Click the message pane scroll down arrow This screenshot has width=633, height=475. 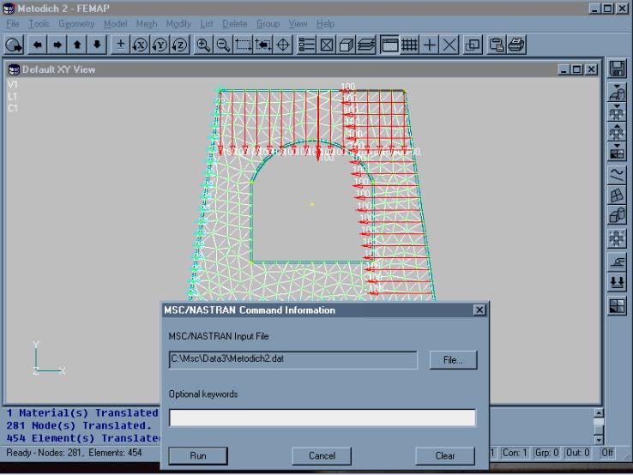pos(599,440)
